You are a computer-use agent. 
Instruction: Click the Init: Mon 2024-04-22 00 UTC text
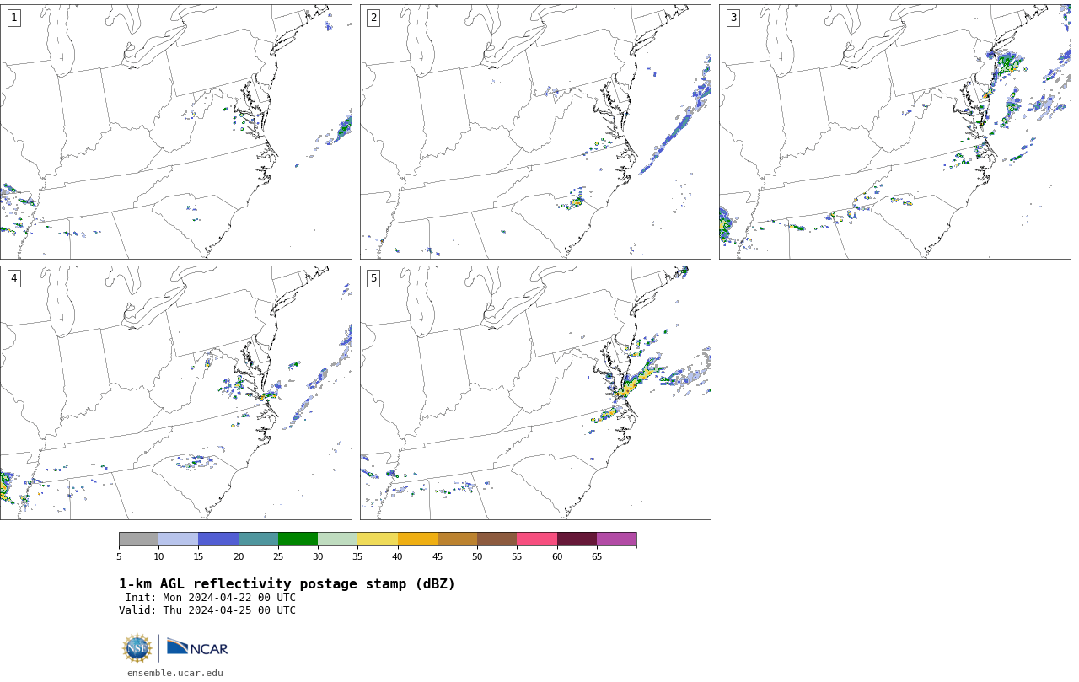point(211,598)
